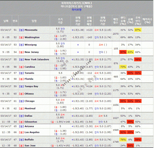Select the New Jersey team name
Image resolution: width=154 pixels, height=148 pixels.
(32, 52)
